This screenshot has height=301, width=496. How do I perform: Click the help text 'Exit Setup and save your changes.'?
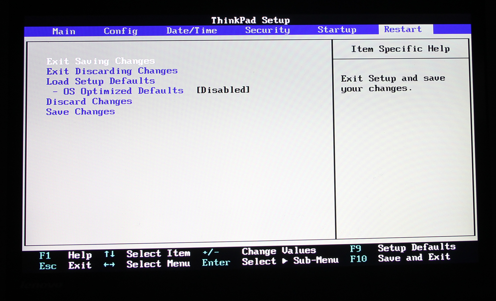[393, 83]
